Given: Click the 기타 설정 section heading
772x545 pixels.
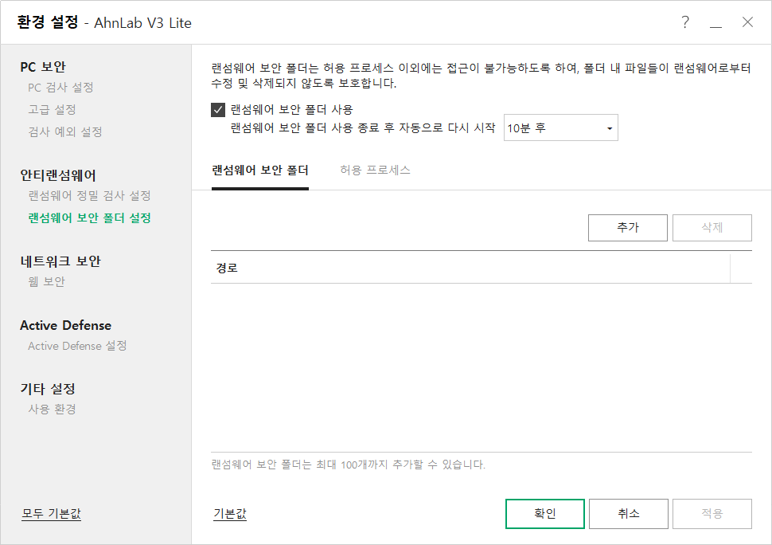Looking at the screenshot, I should coord(48,389).
